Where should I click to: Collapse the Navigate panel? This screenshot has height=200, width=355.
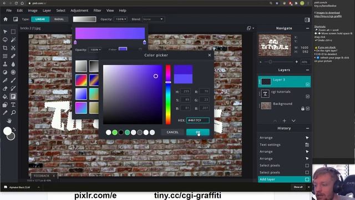[x=307, y=28]
